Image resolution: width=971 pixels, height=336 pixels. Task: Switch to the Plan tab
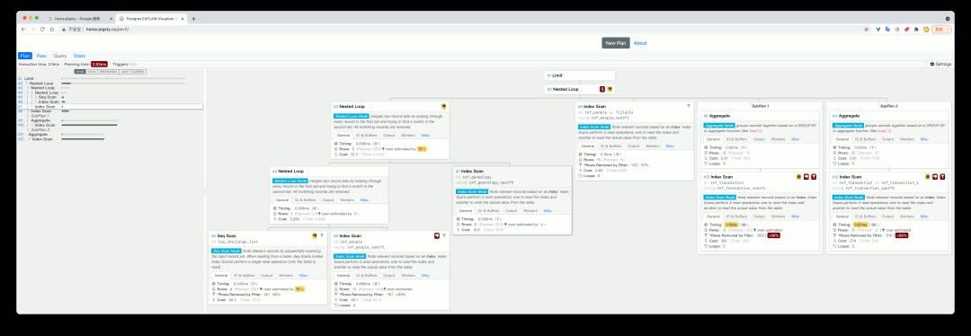point(25,56)
